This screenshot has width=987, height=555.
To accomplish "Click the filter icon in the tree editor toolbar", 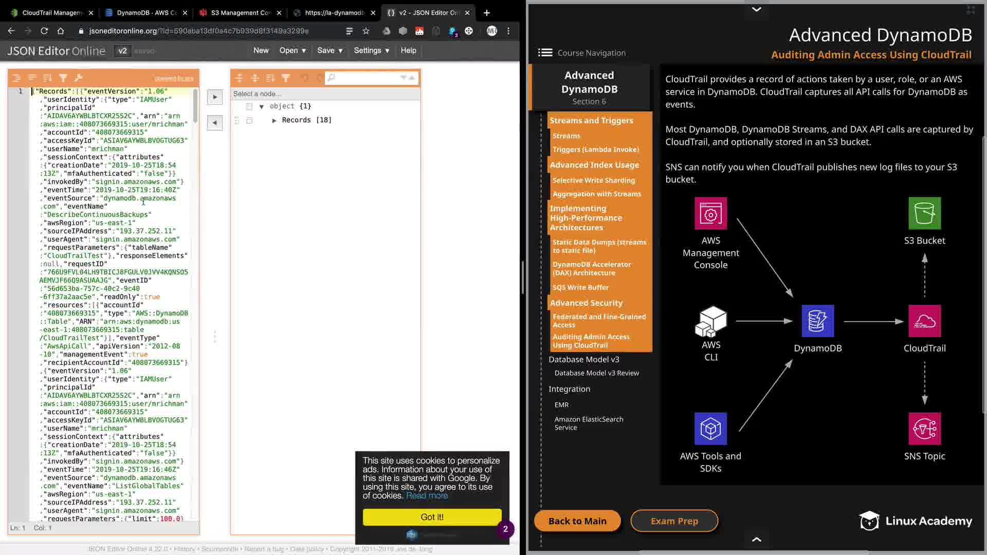I will tap(286, 78).
